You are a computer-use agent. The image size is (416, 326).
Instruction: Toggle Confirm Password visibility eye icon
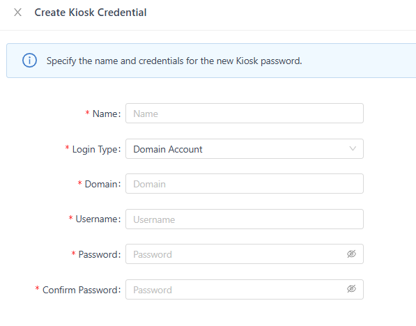(x=351, y=288)
